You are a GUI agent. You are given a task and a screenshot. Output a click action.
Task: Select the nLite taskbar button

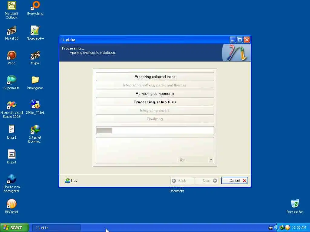[x=56, y=228]
